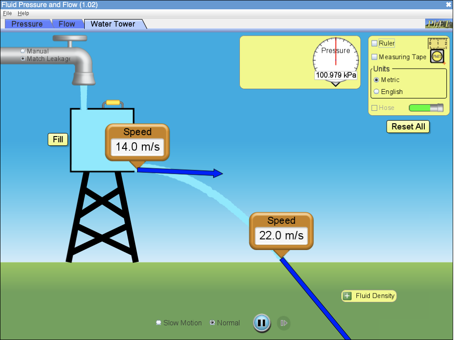The width and height of the screenshot is (454, 340).
Task: Expand the Fluid Density panel
Action: pyautogui.click(x=346, y=296)
